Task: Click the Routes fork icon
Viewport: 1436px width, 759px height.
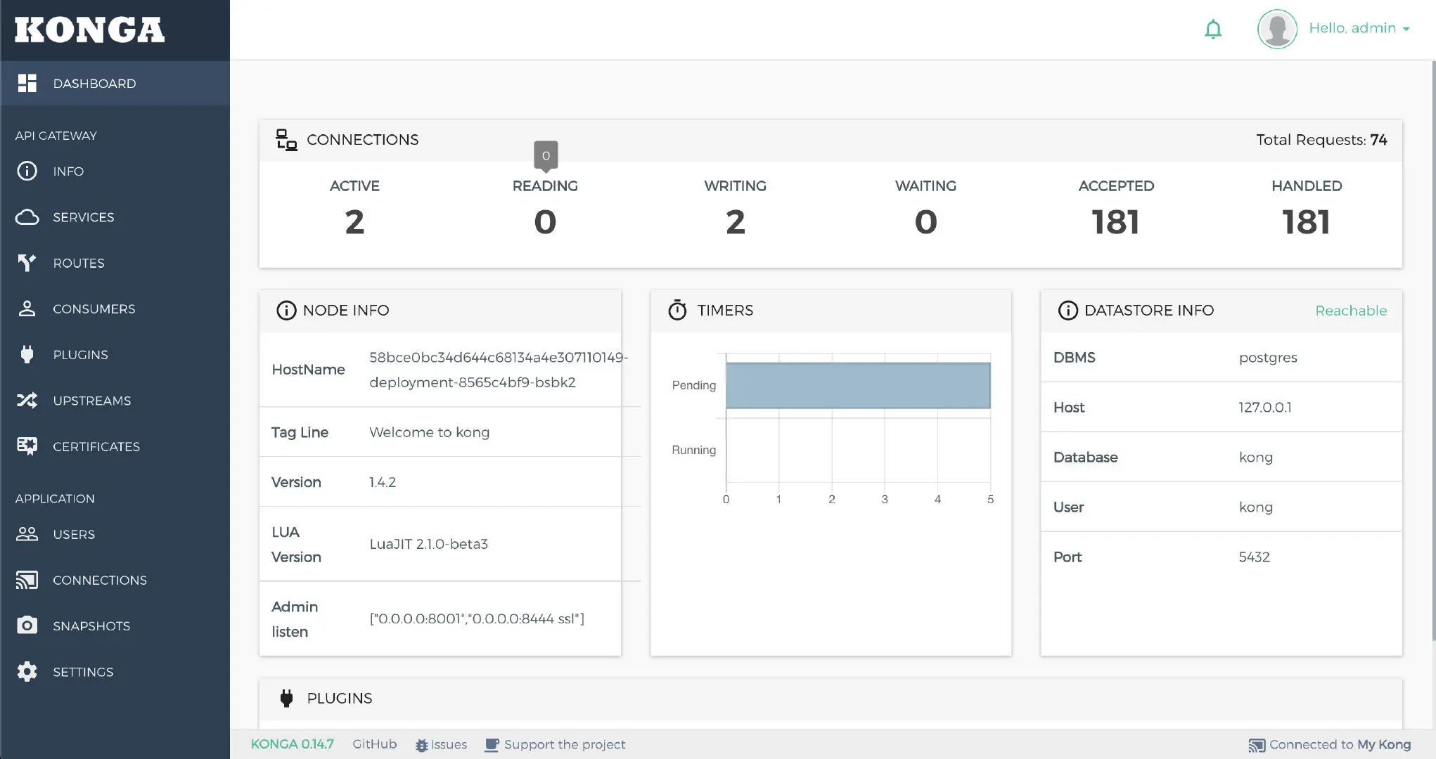Action: coord(27,263)
